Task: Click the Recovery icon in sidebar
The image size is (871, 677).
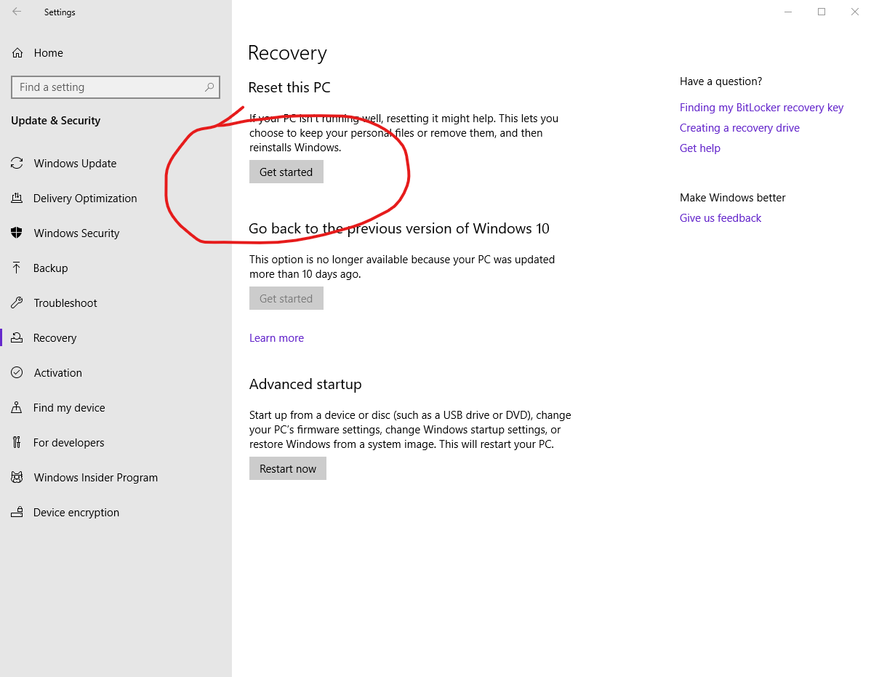Action: tap(17, 337)
